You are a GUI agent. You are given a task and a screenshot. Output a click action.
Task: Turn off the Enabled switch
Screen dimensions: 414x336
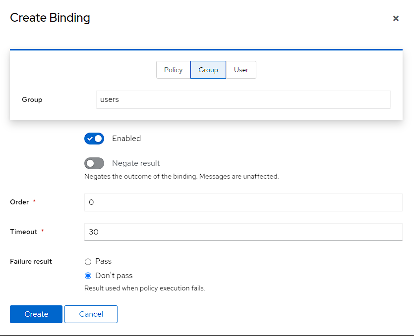[94, 139]
